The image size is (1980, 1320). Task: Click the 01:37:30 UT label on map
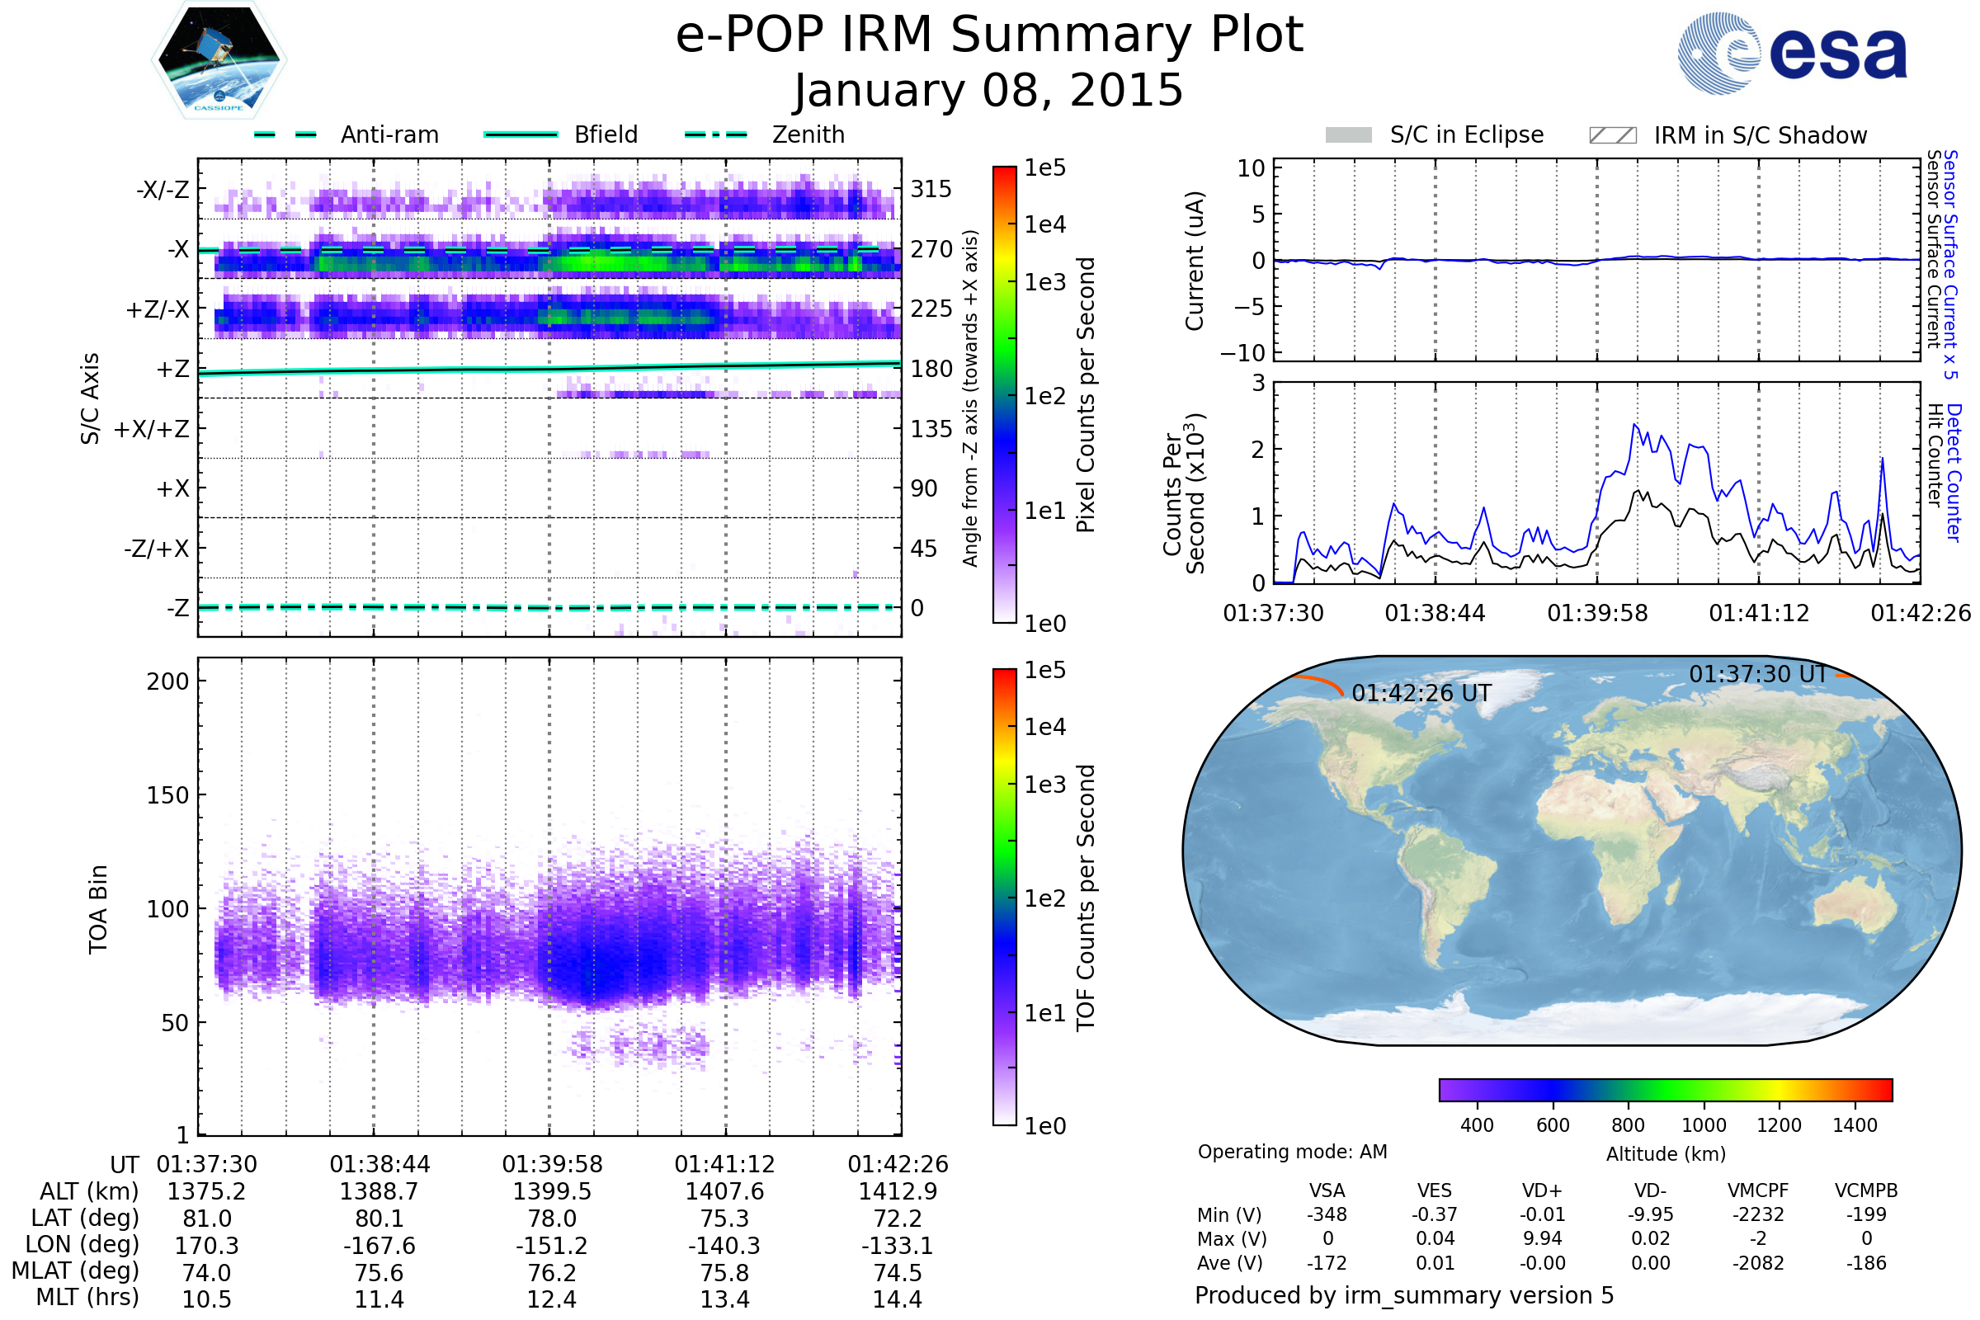click(1758, 674)
